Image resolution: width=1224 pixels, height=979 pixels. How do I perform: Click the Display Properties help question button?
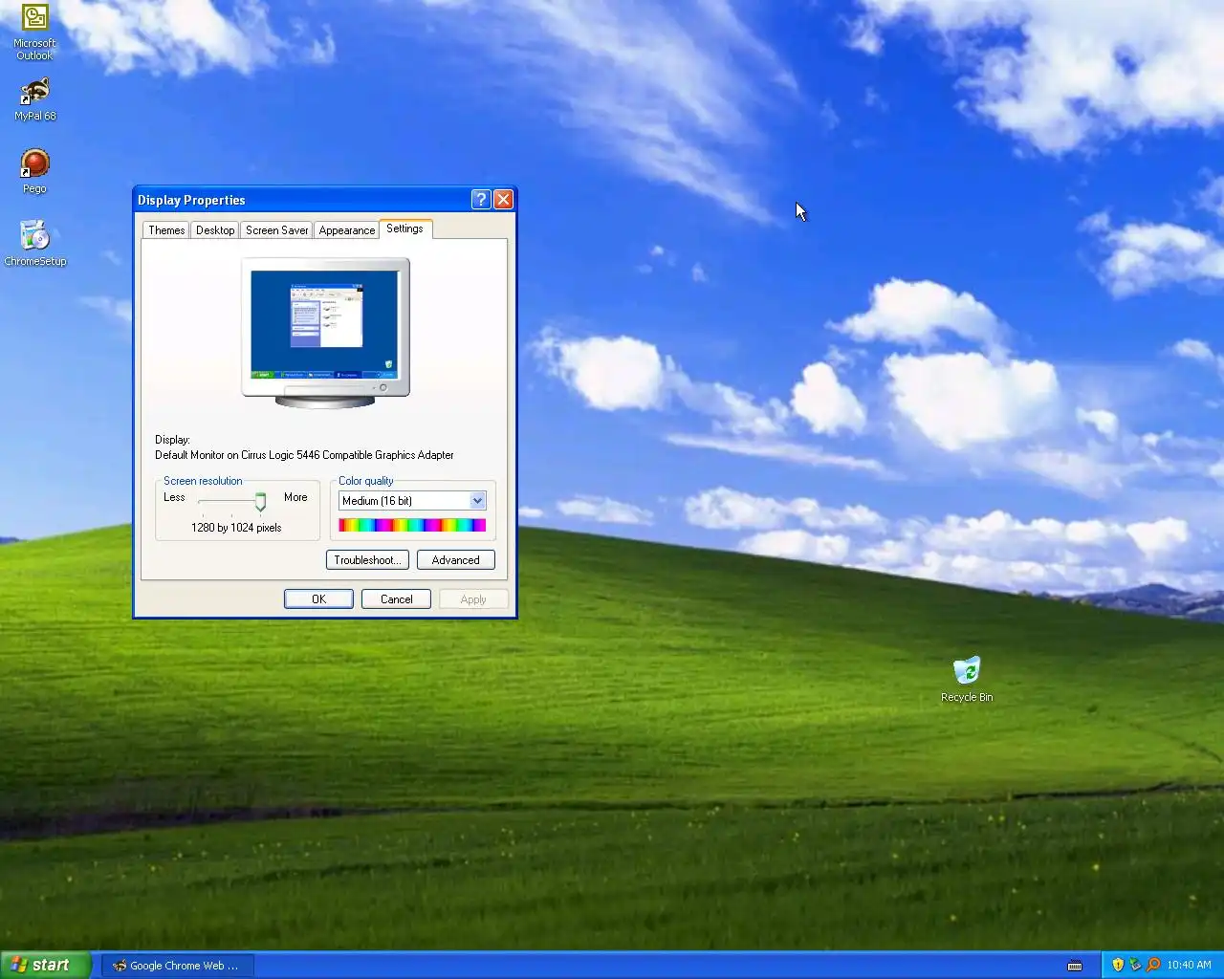click(481, 199)
